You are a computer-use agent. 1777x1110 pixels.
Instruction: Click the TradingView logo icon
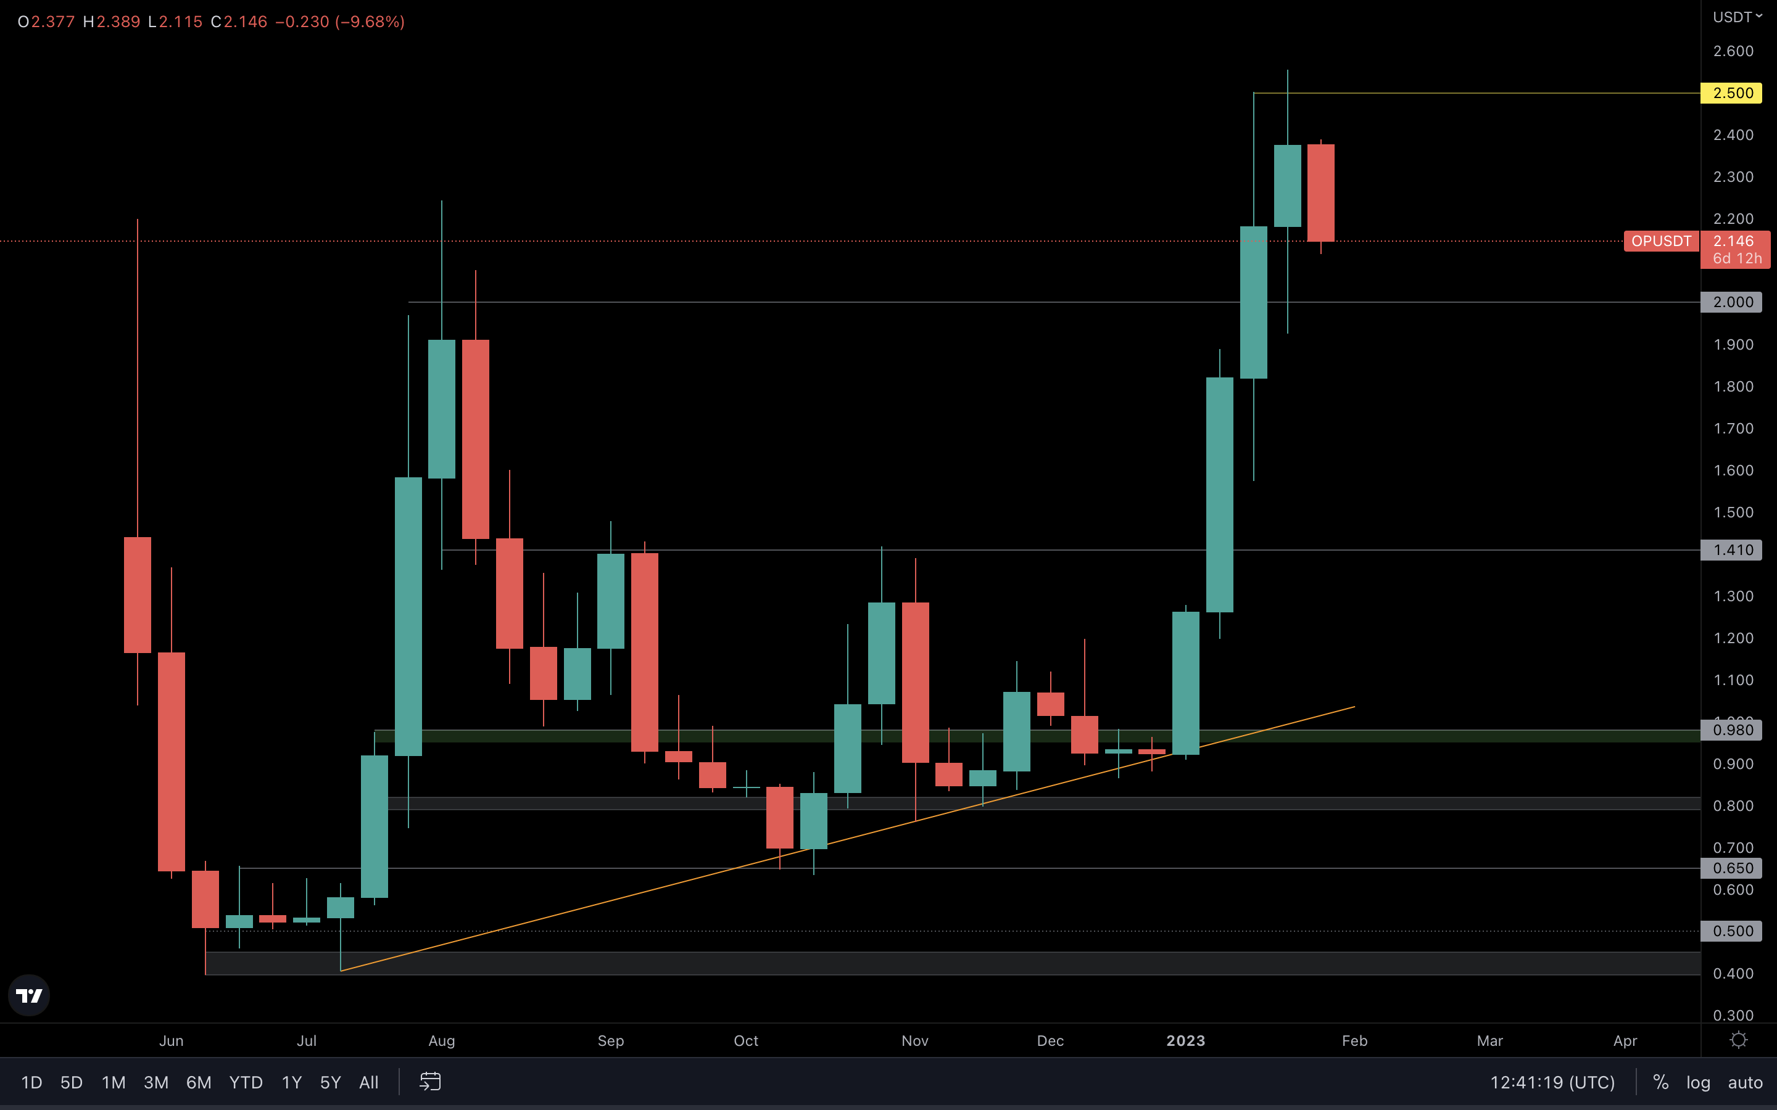(x=30, y=995)
